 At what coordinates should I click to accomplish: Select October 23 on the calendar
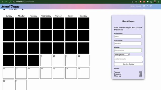click(8, 73)
